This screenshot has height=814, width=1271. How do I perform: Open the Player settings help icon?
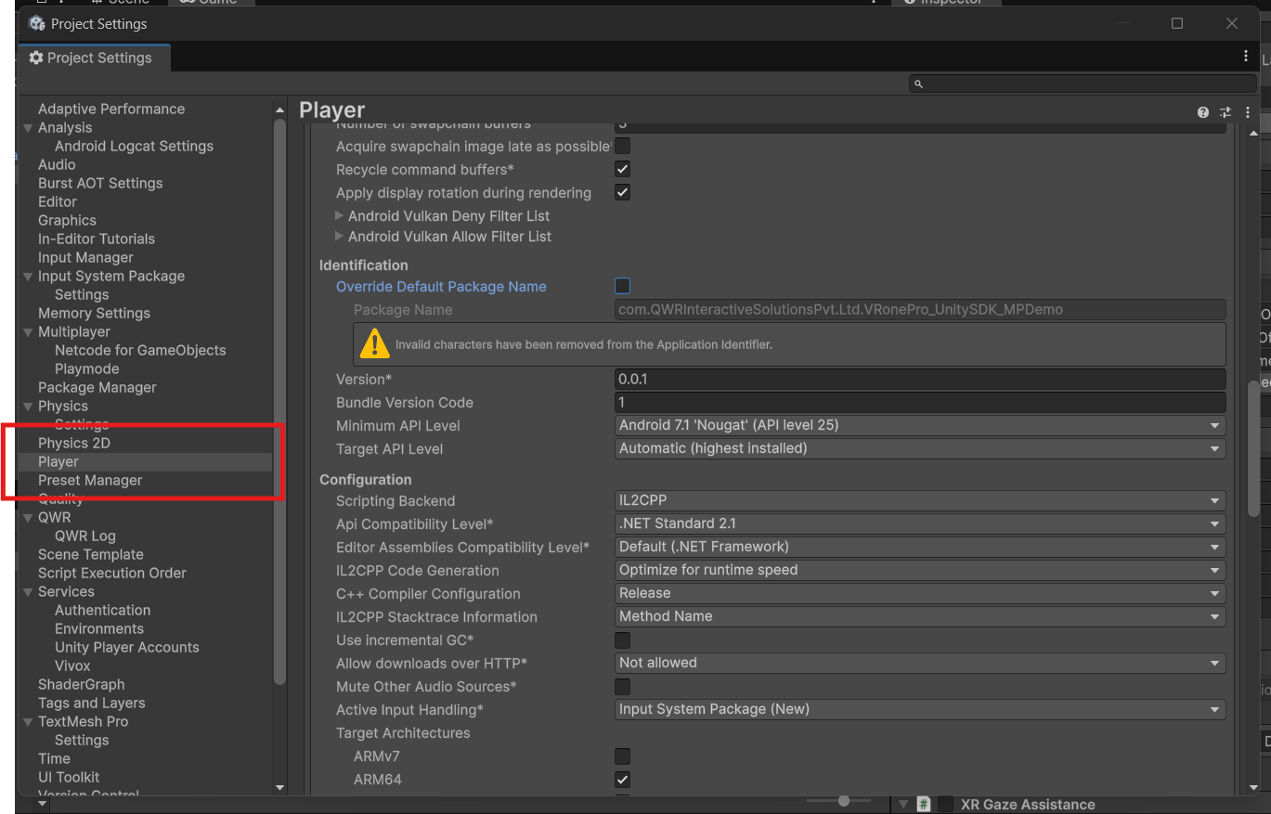(1203, 112)
